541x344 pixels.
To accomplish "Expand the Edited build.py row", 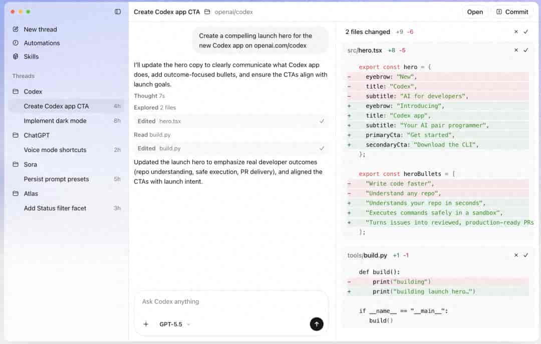I will [231, 148].
